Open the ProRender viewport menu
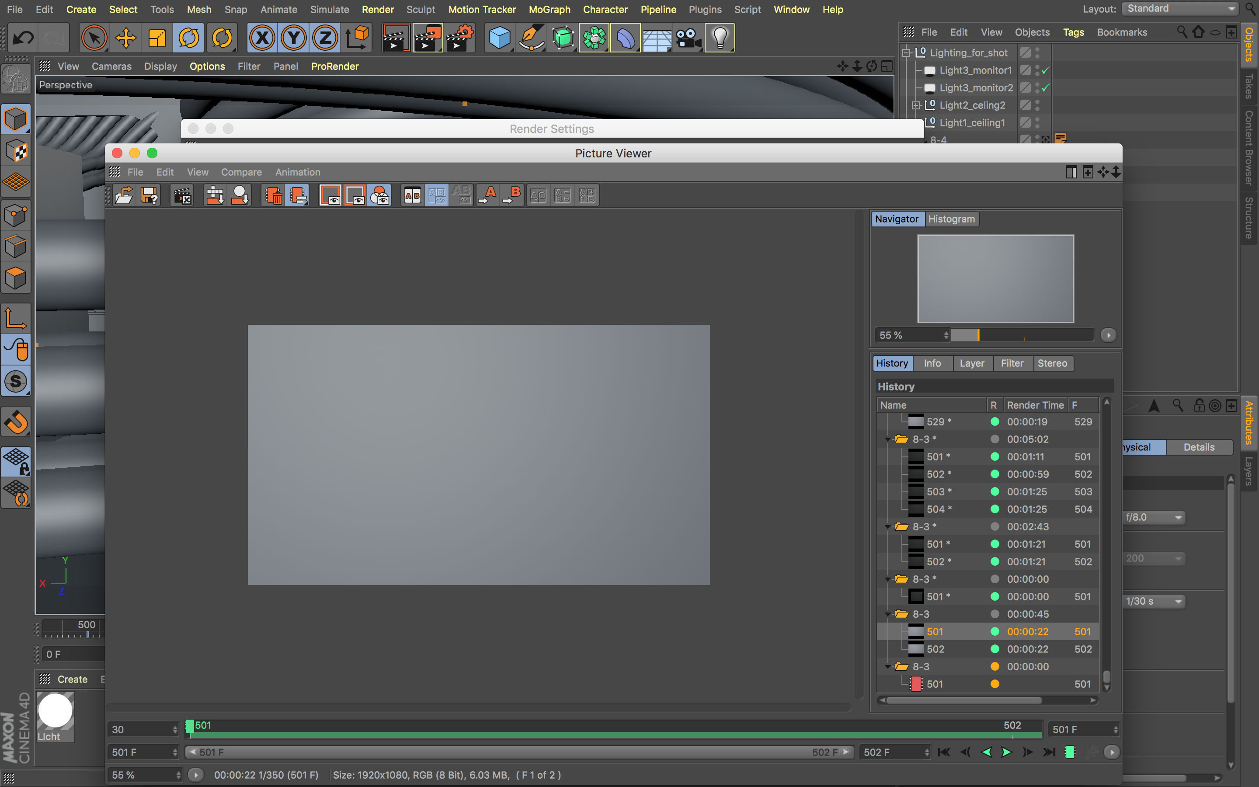 [334, 66]
